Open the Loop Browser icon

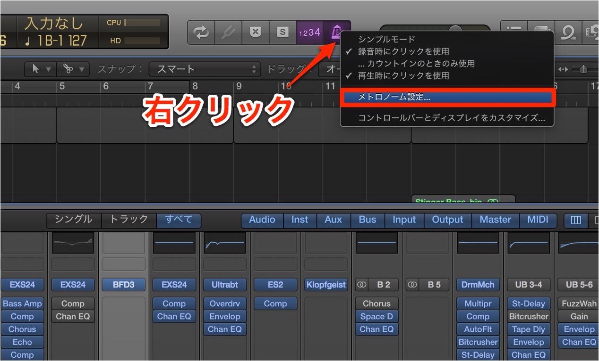[x=567, y=33]
